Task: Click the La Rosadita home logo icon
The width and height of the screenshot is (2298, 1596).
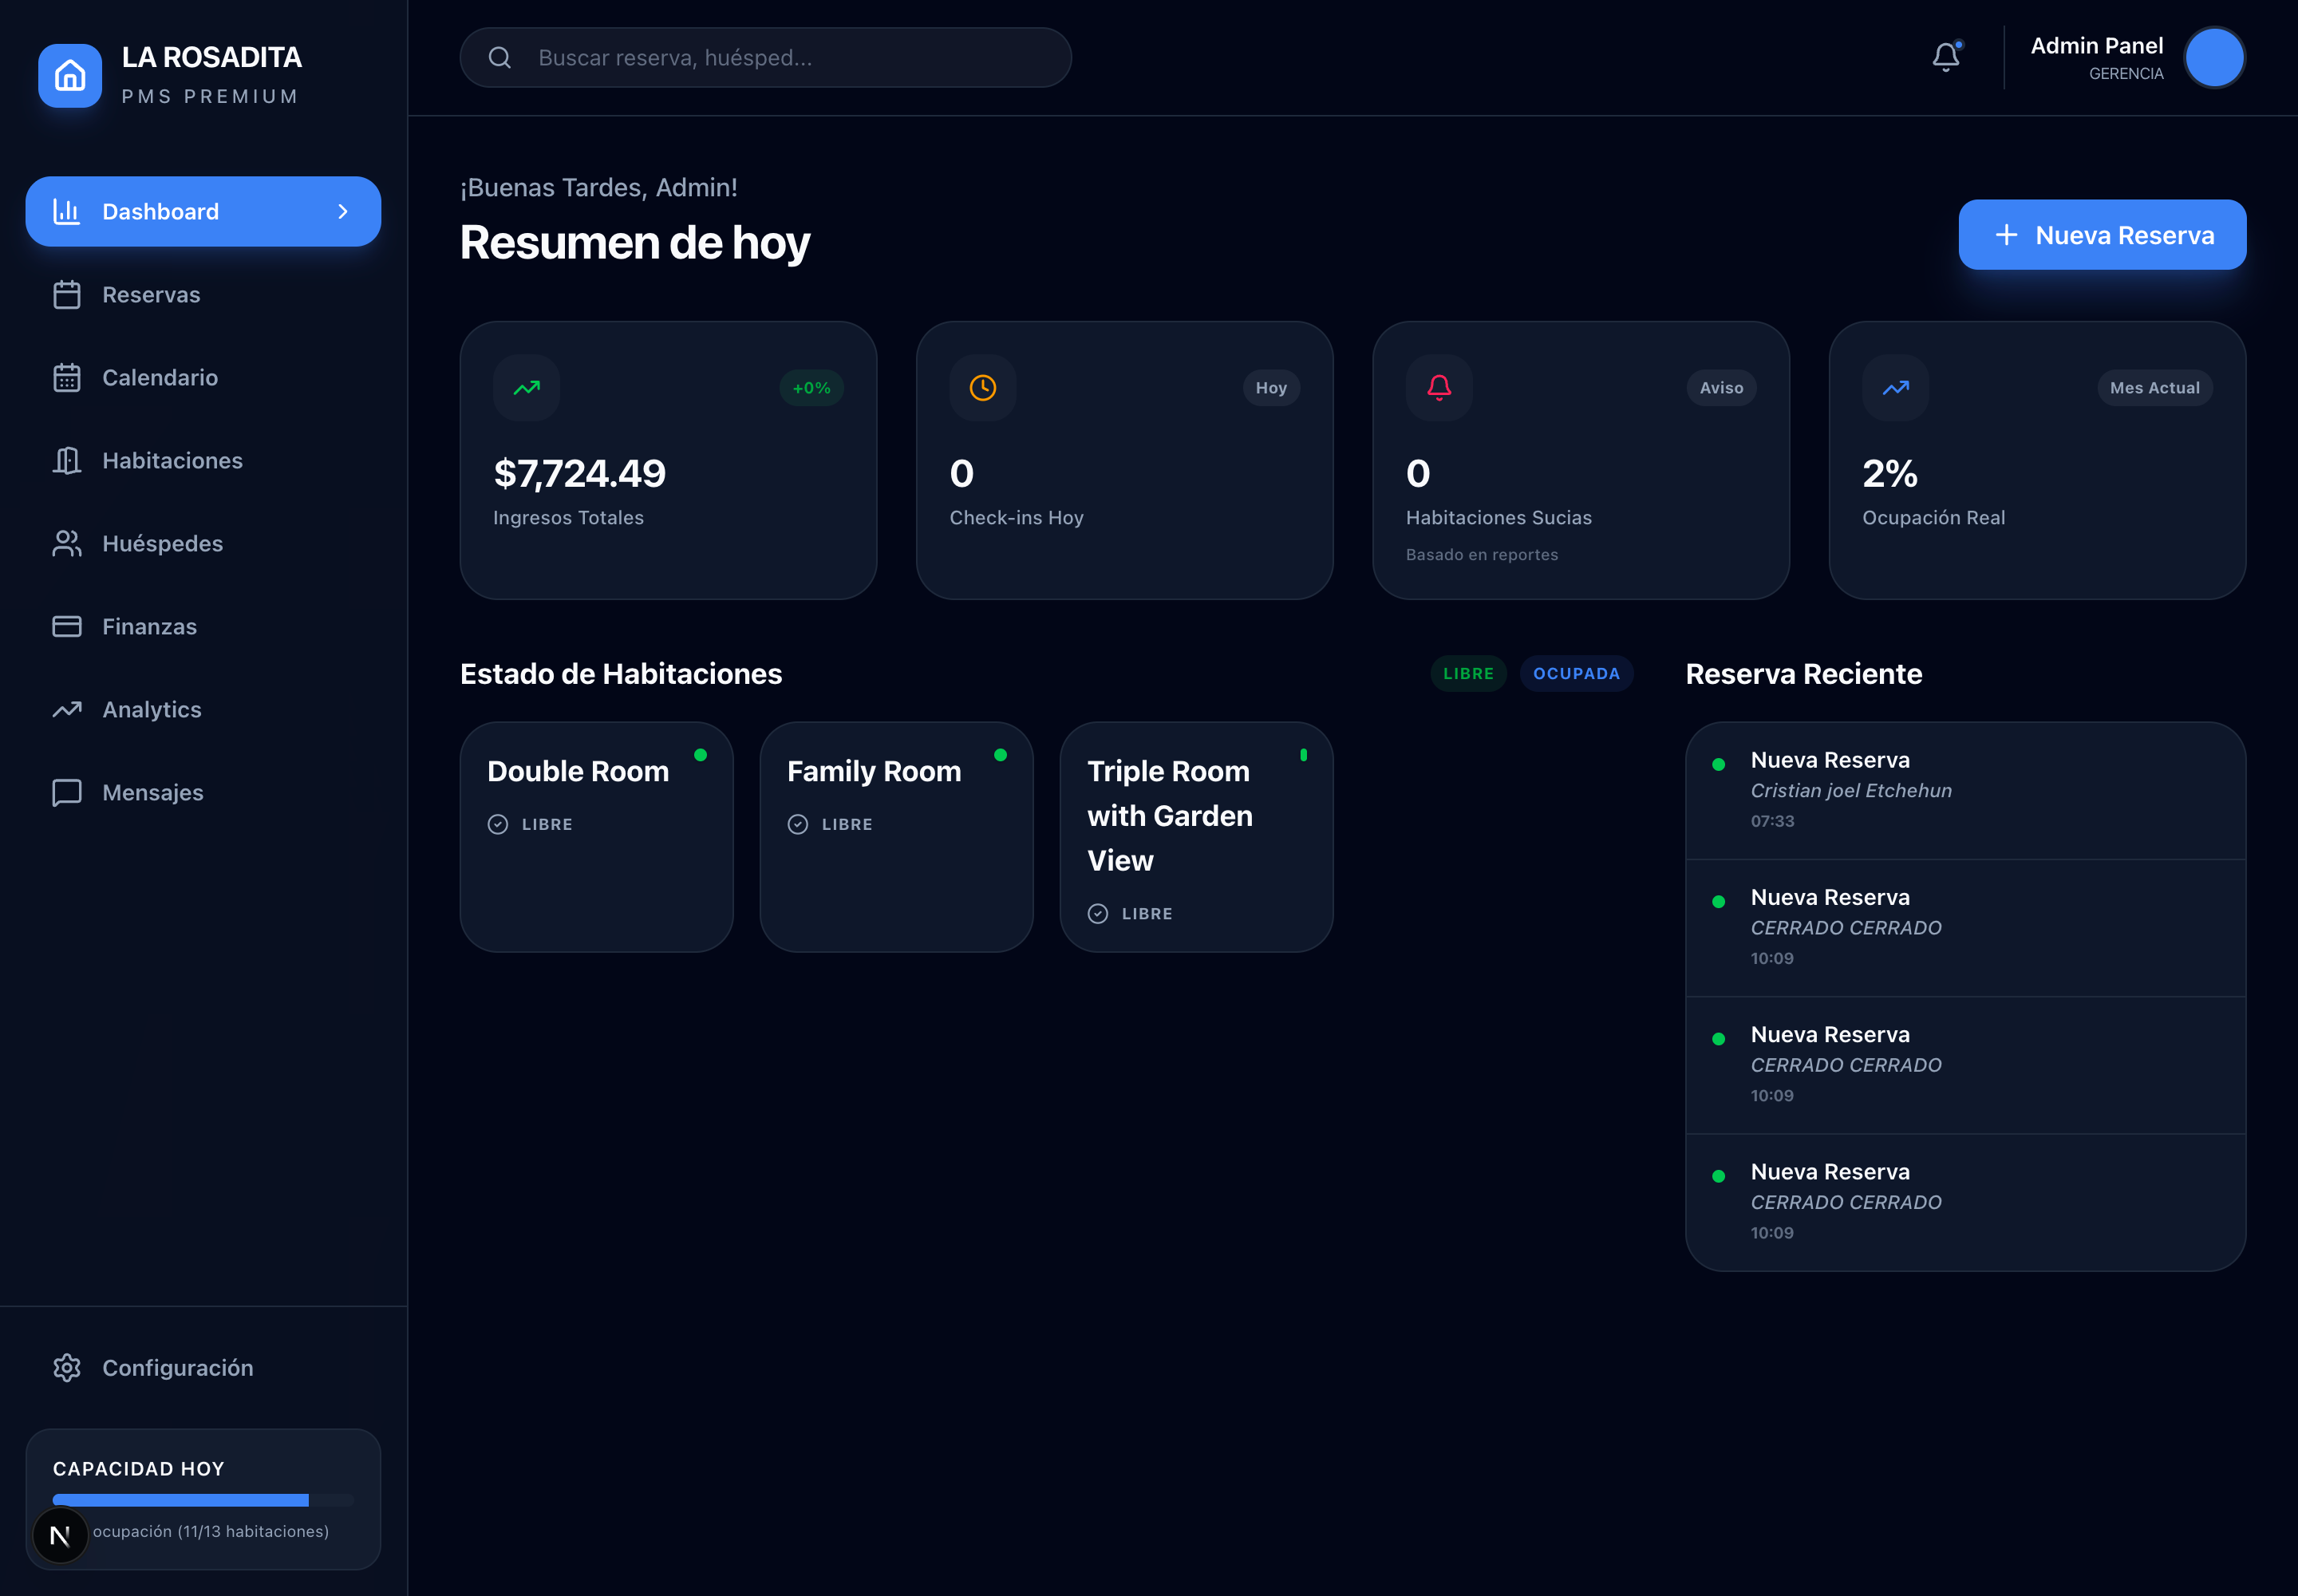Action: 70,75
